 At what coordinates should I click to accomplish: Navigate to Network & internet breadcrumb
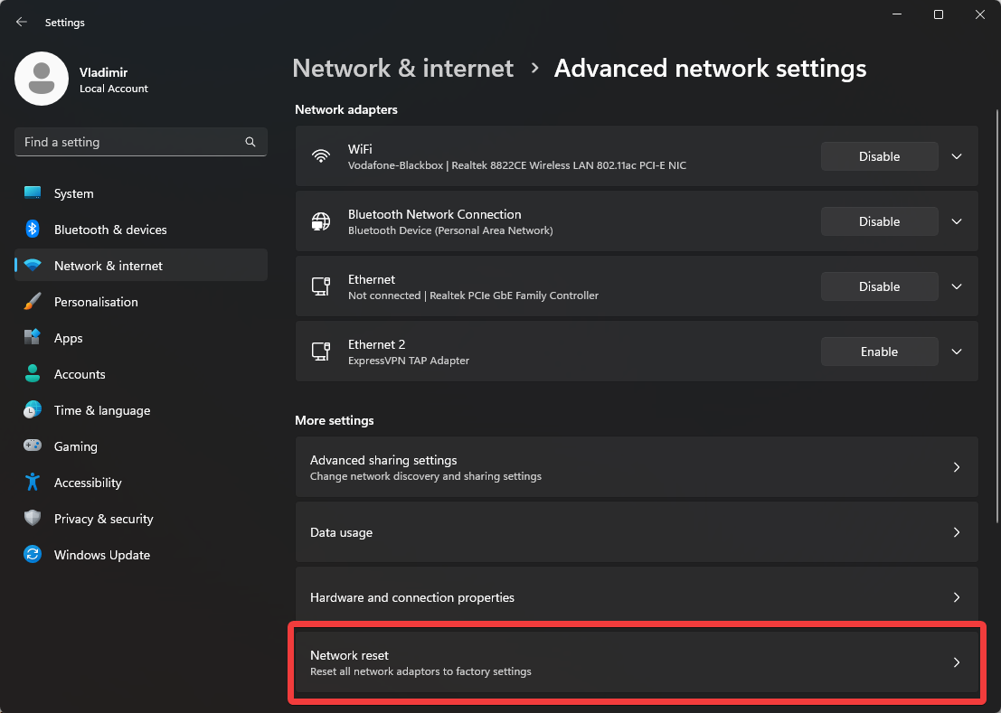402,69
